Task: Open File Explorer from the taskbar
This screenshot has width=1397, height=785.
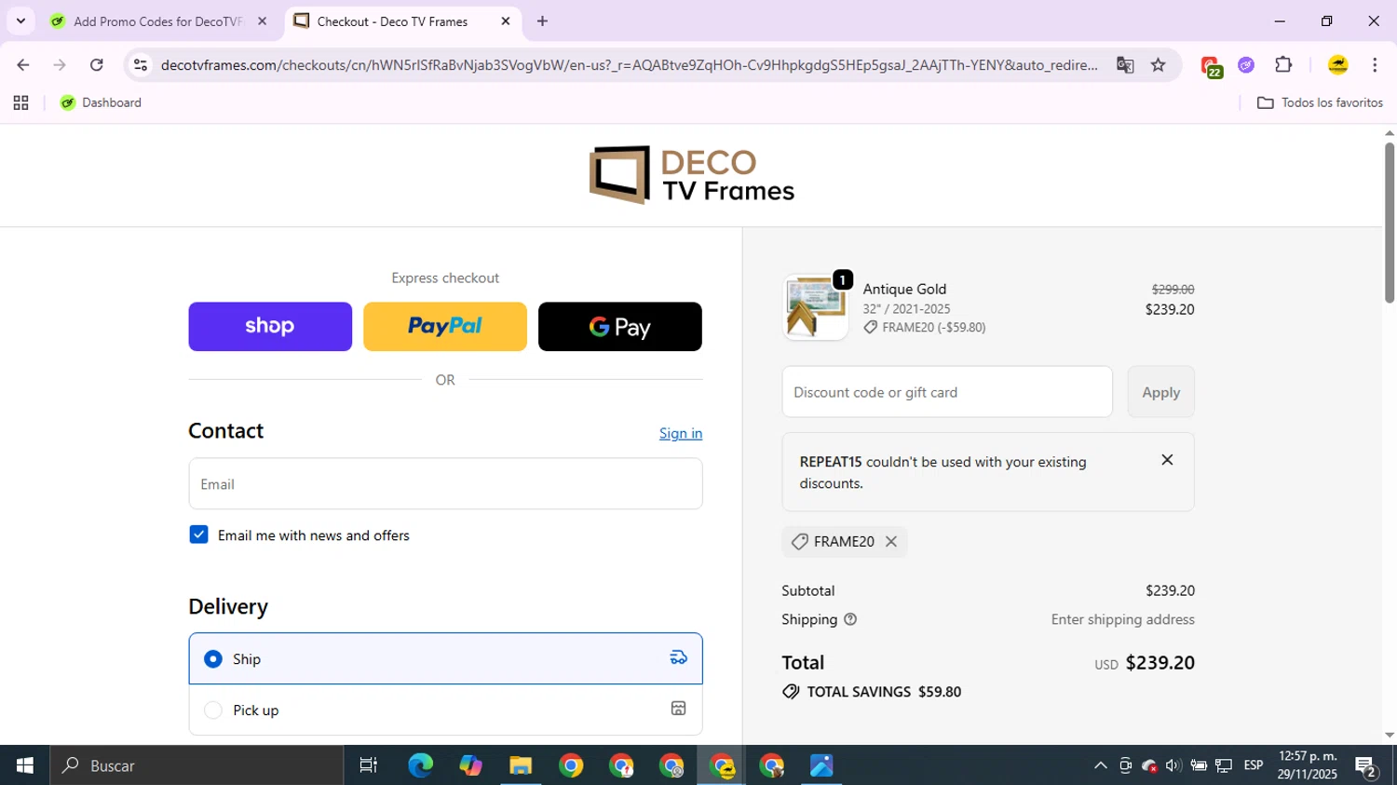Action: coord(521,765)
